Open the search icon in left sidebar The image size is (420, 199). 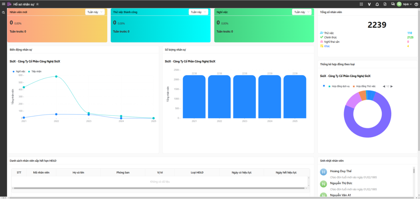(x=3, y=13)
